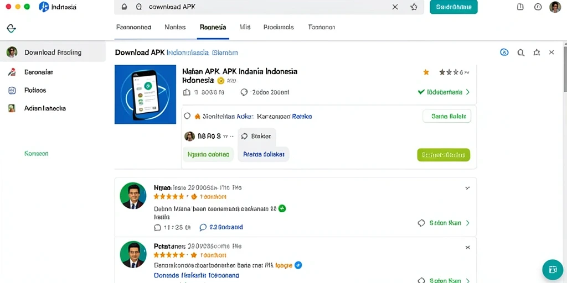Switch to the Nantas tab
Image resolution: width=567 pixels, height=283 pixels.
click(175, 27)
